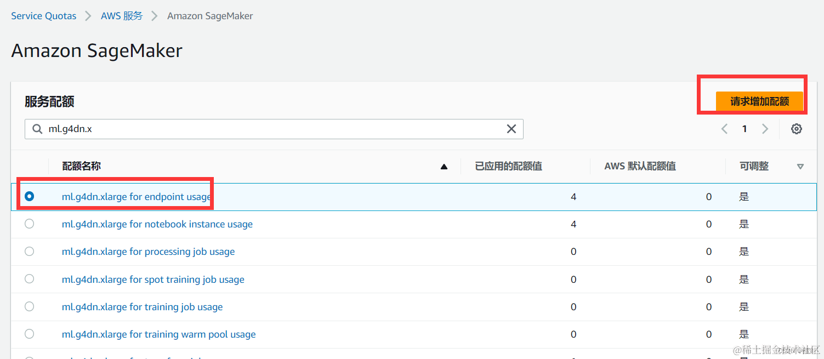
Task: Open ml.g4dn.xlarge for notebook instance usage
Action: [x=157, y=224]
